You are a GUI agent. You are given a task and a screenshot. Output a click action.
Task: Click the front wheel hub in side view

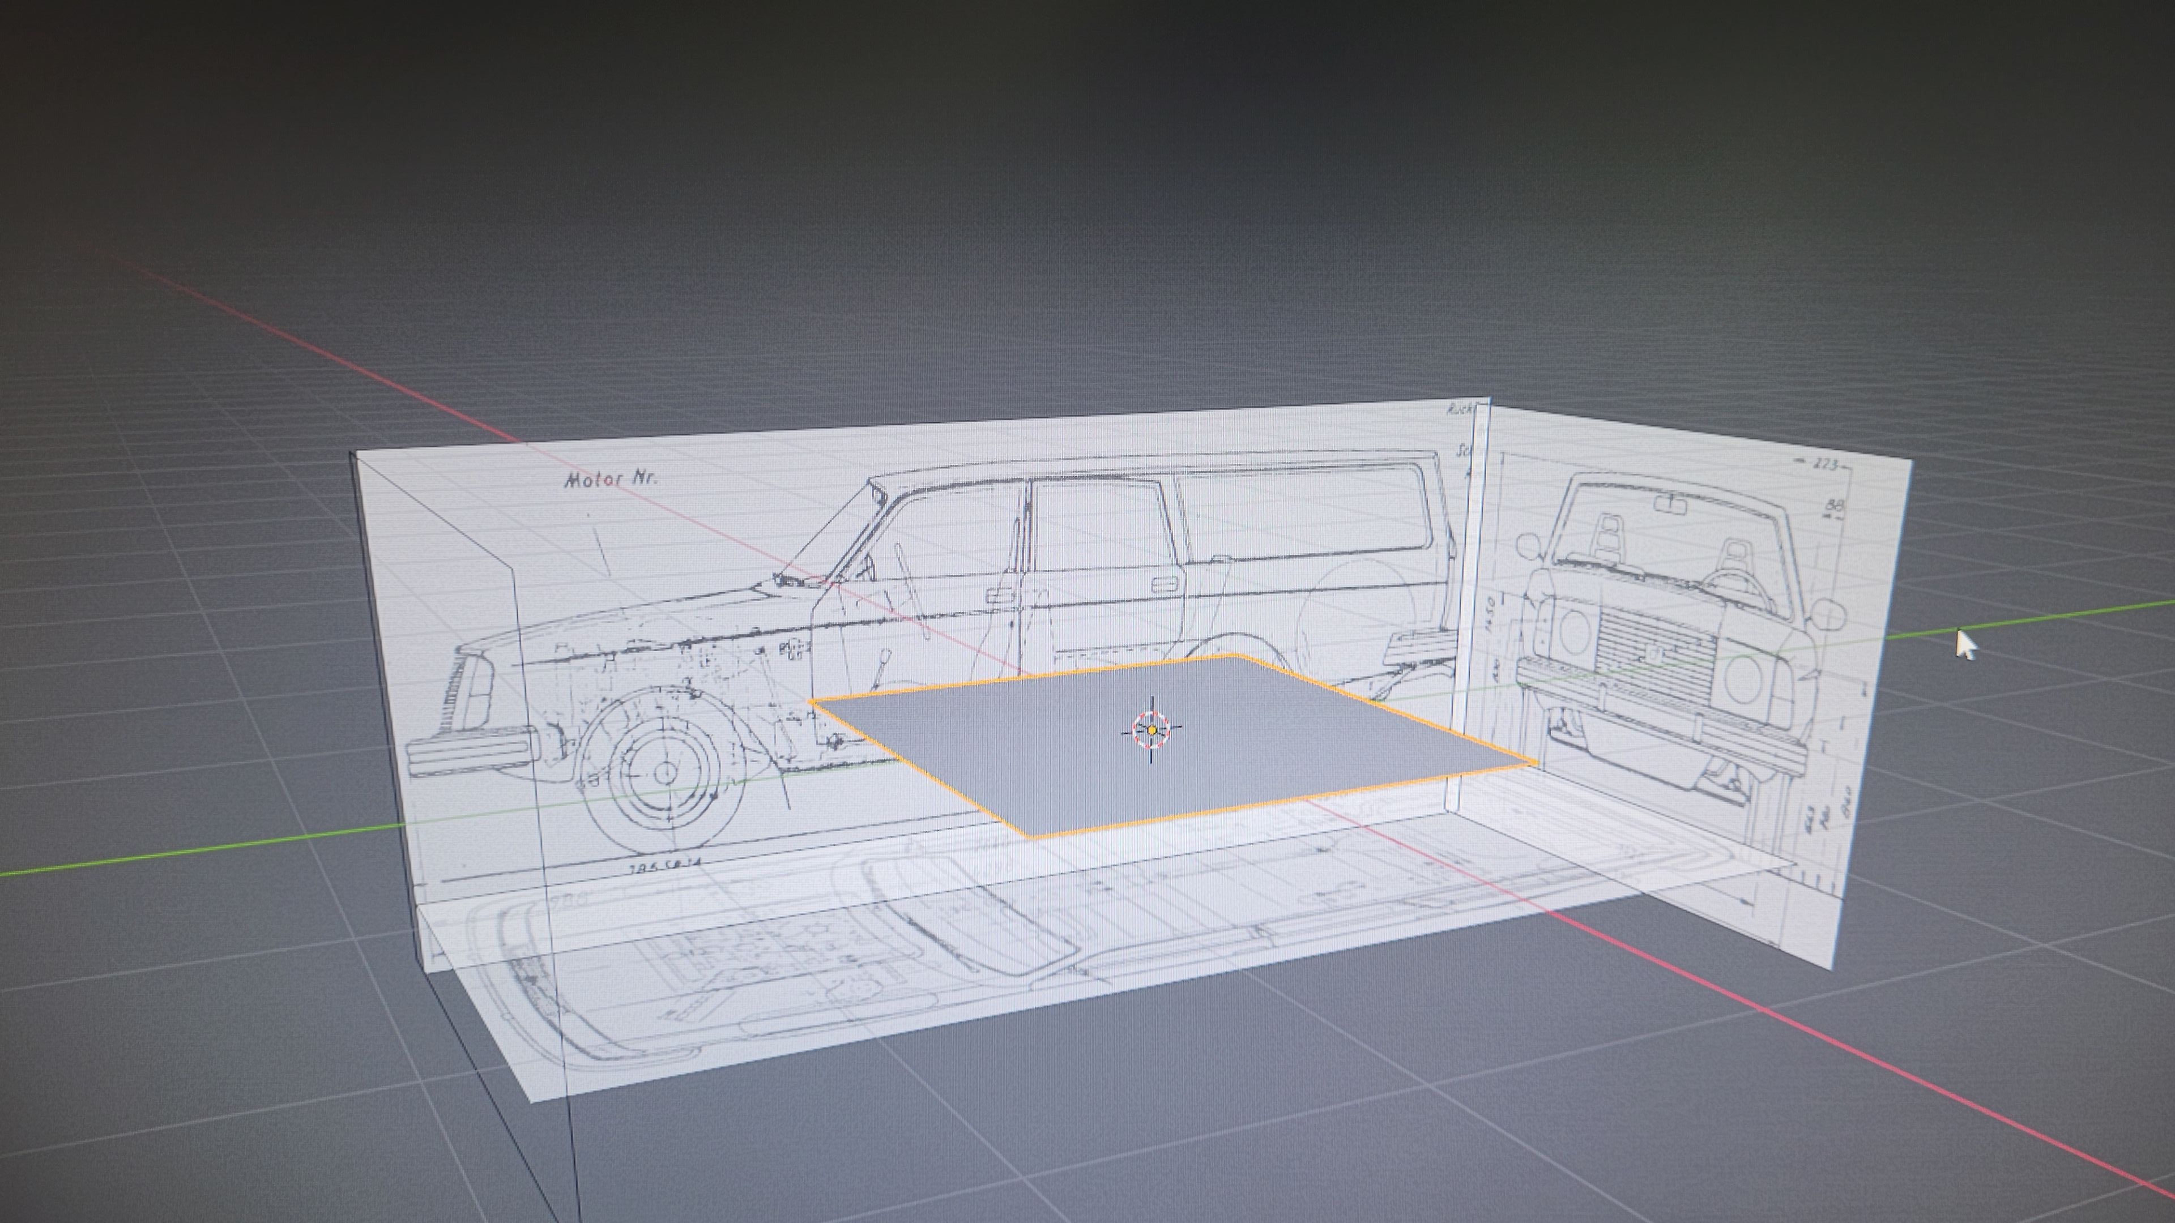point(666,772)
